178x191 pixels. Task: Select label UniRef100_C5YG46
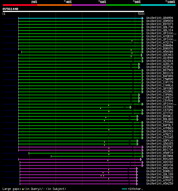[160, 122]
